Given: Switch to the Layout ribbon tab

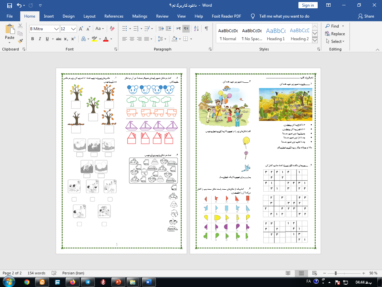Looking at the screenshot, I should pyautogui.click(x=89, y=16).
